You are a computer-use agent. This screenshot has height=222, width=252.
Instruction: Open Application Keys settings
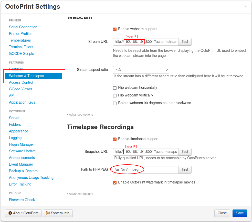point(22,102)
